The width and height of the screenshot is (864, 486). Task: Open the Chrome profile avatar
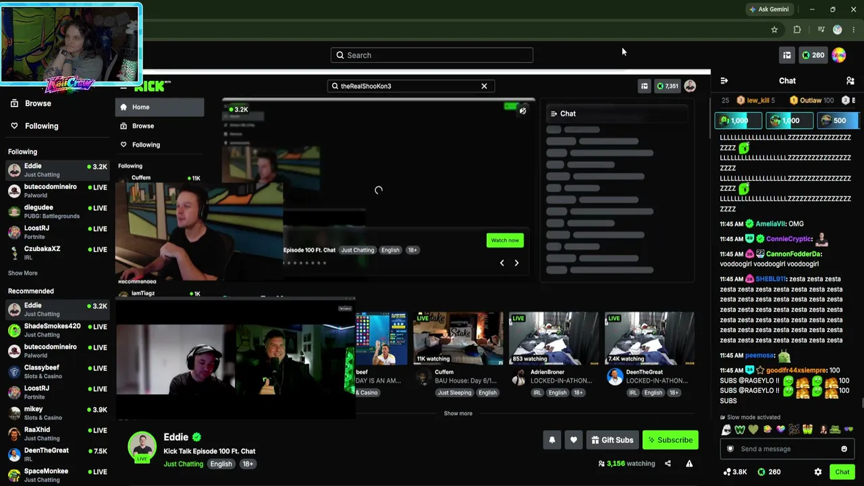click(838, 30)
